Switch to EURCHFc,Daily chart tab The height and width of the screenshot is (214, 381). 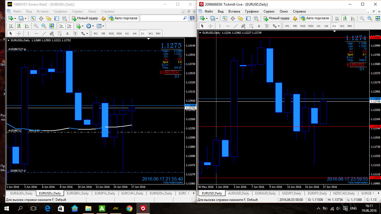(132, 193)
